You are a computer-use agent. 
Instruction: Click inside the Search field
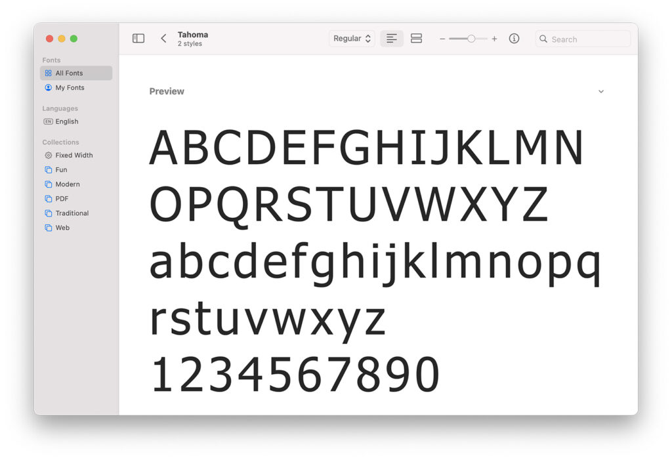582,39
